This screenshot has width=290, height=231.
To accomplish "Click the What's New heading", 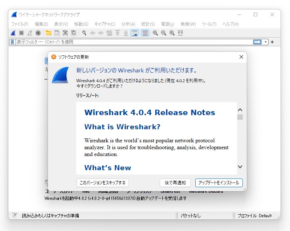I will tap(108, 168).
